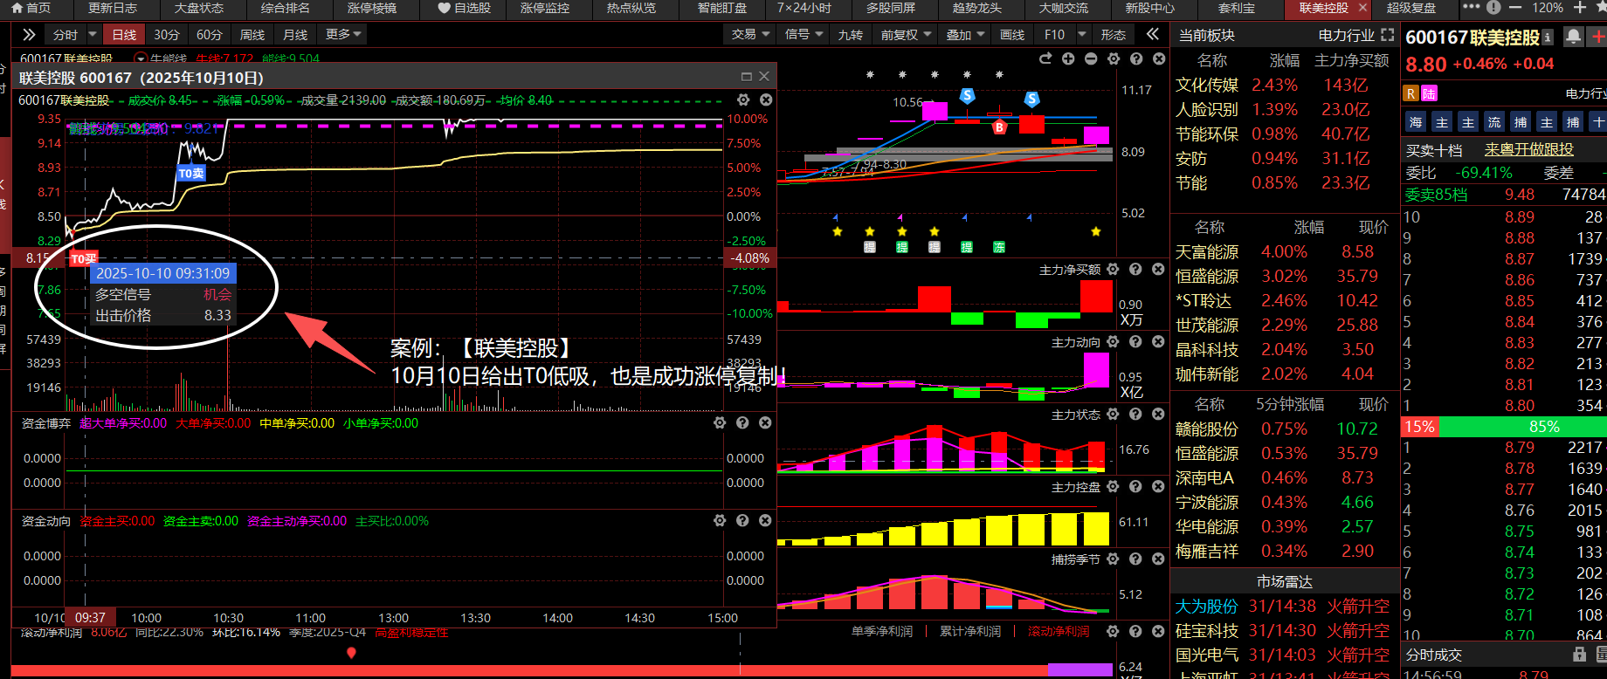The height and width of the screenshot is (679, 1607).
Task: Expand the 交易 dropdown menu
Action: click(x=750, y=34)
